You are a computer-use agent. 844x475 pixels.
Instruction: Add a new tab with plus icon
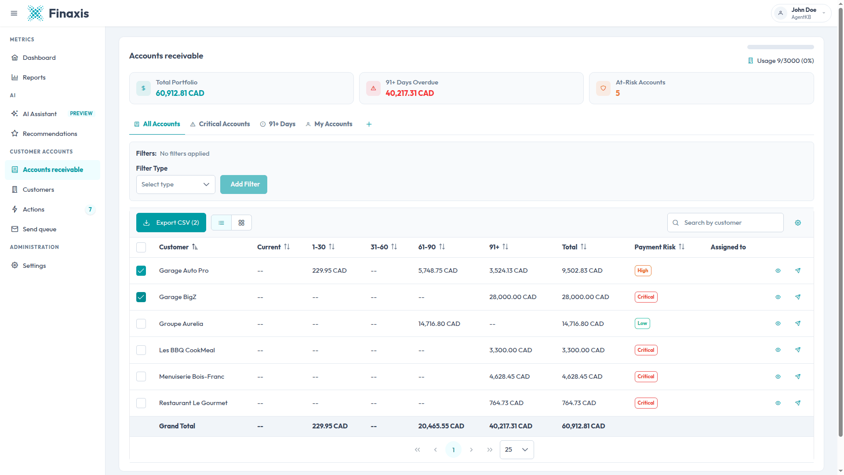pyautogui.click(x=369, y=124)
